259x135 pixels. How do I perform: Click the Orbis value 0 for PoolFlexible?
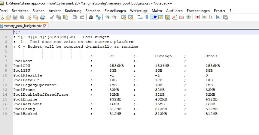pos(207,75)
